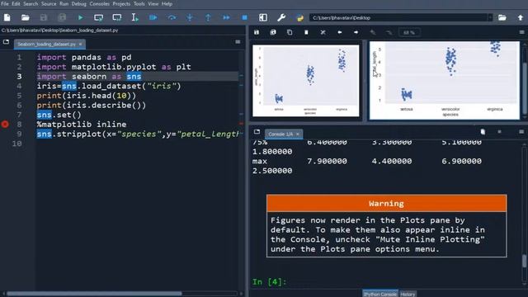
Task: Go to parent directory arrow
Action: click(x=521, y=17)
